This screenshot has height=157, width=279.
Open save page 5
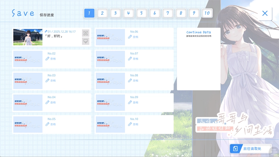coord(142,13)
